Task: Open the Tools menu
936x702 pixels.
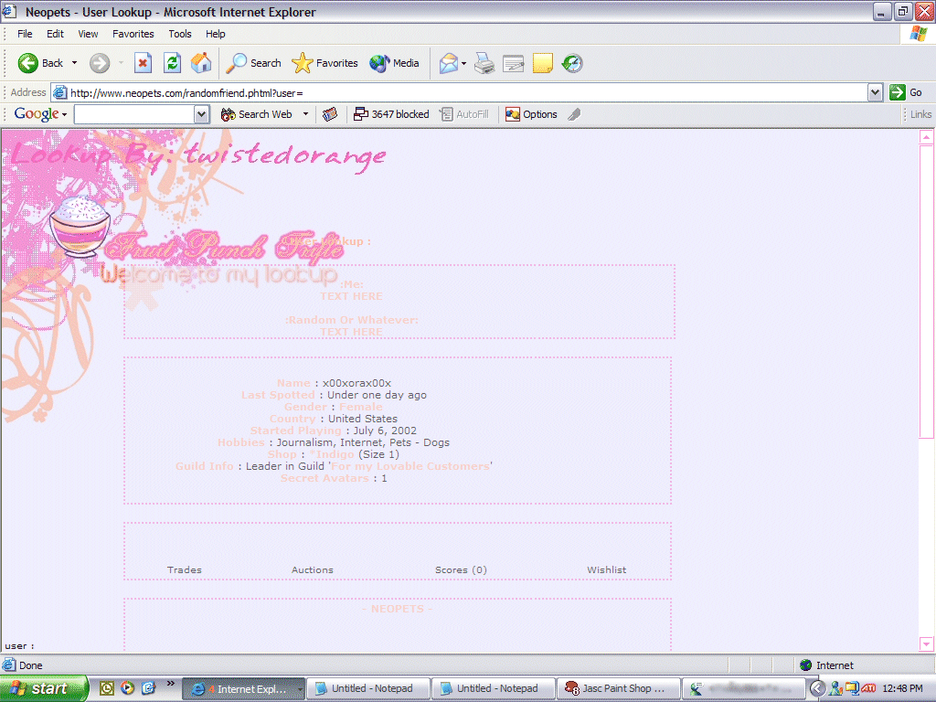Action: (x=180, y=34)
